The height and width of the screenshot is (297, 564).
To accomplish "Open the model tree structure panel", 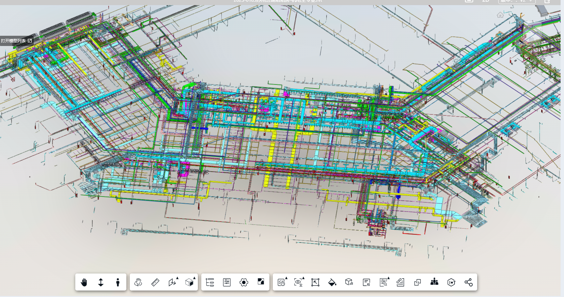I will [x=210, y=282].
